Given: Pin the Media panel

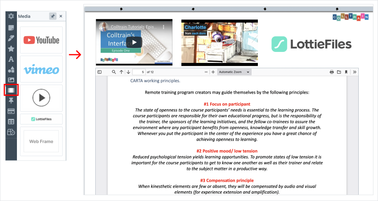Looking at the screenshot, I should (52, 16).
